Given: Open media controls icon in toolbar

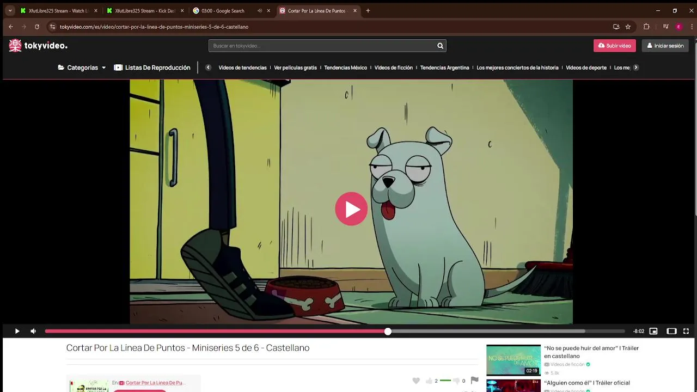Looking at the screenshot, I should [x=665, y=27].
